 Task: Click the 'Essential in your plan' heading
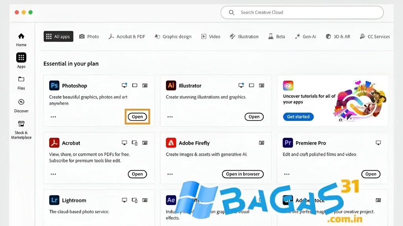coord(71,64)
